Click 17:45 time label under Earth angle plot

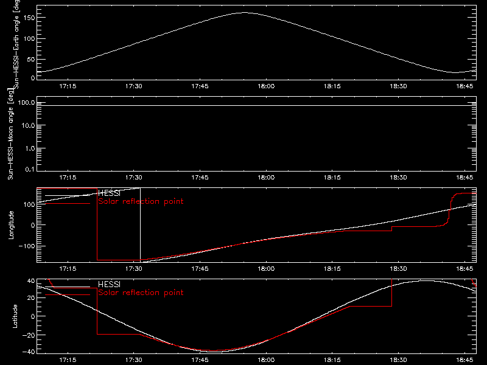click(200, 86)
